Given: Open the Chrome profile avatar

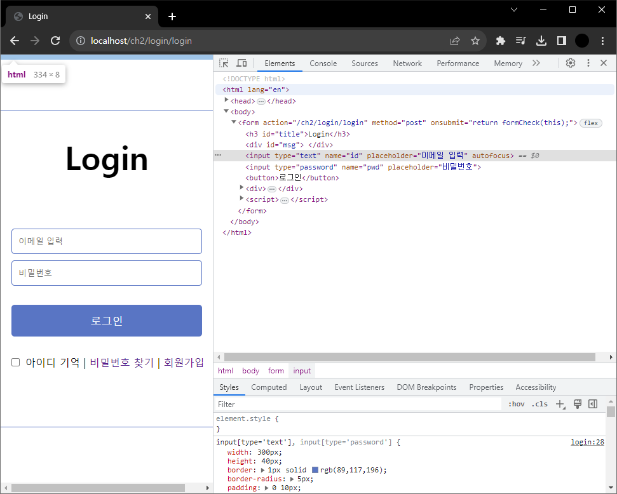Looking at the screenshot, I should pyautogui.click(x=582, y=41).
